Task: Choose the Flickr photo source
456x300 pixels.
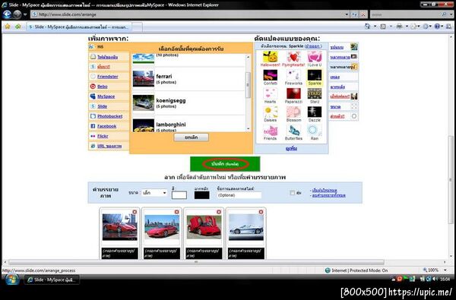Action: 103,136
